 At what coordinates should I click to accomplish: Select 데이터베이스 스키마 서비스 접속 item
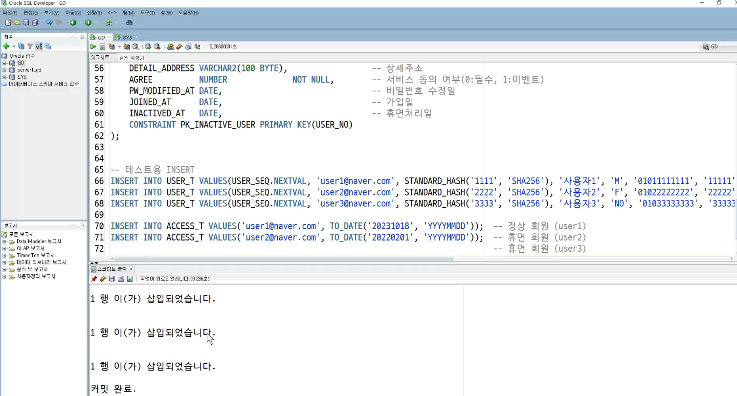point(40,84)
